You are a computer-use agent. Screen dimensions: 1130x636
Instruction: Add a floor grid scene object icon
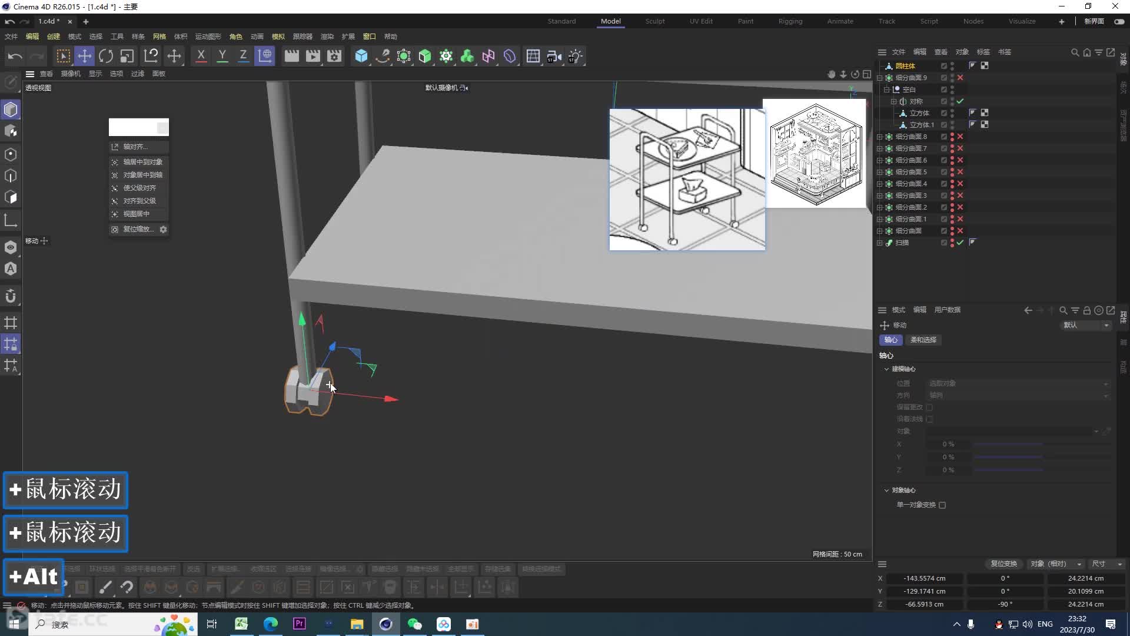click(533, 56)
